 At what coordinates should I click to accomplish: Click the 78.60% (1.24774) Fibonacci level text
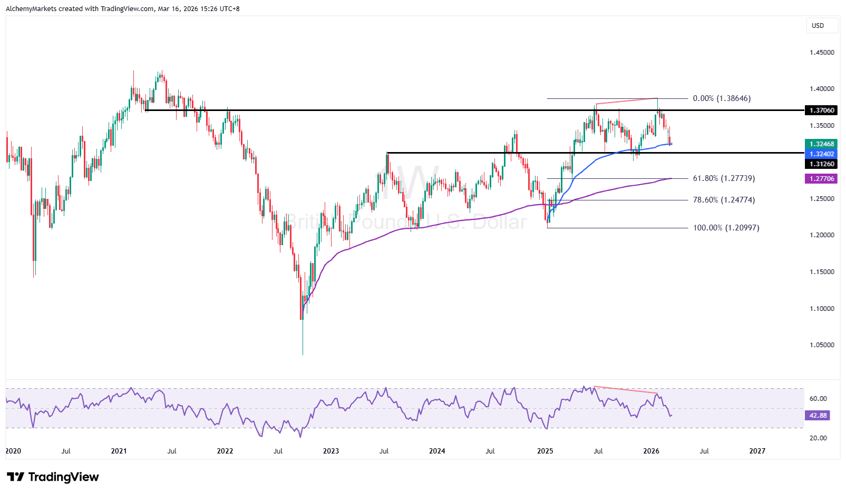tap(724, 200)
